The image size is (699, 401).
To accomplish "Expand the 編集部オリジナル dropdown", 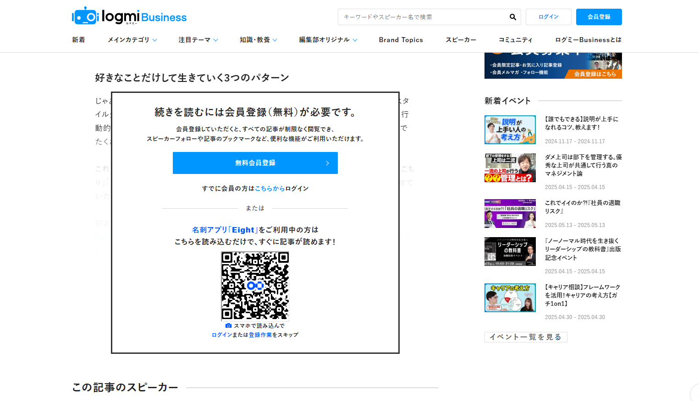I will [328, 40].
